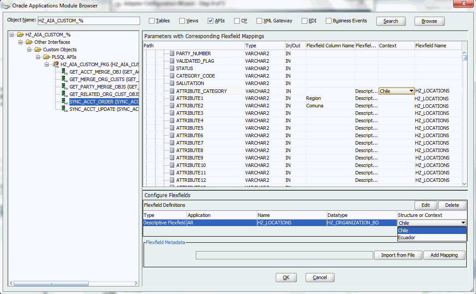Click the GET_ACCT_MERGE_OBJ procedure icon
476x294 pixels.
click(65, 72)
